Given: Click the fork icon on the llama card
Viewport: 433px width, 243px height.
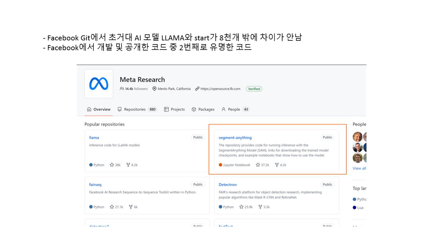Looking at the screenshot, I should click(128, 165).
